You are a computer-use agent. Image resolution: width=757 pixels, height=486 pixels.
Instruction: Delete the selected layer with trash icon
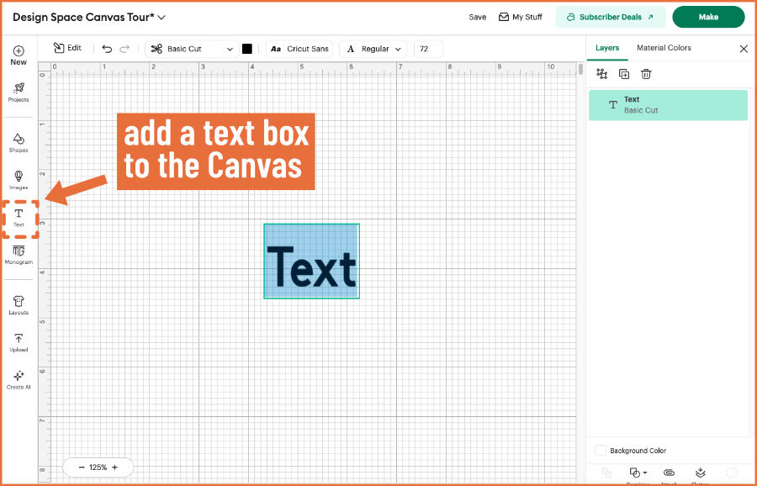pyautogui.click(x=646, y=74)
